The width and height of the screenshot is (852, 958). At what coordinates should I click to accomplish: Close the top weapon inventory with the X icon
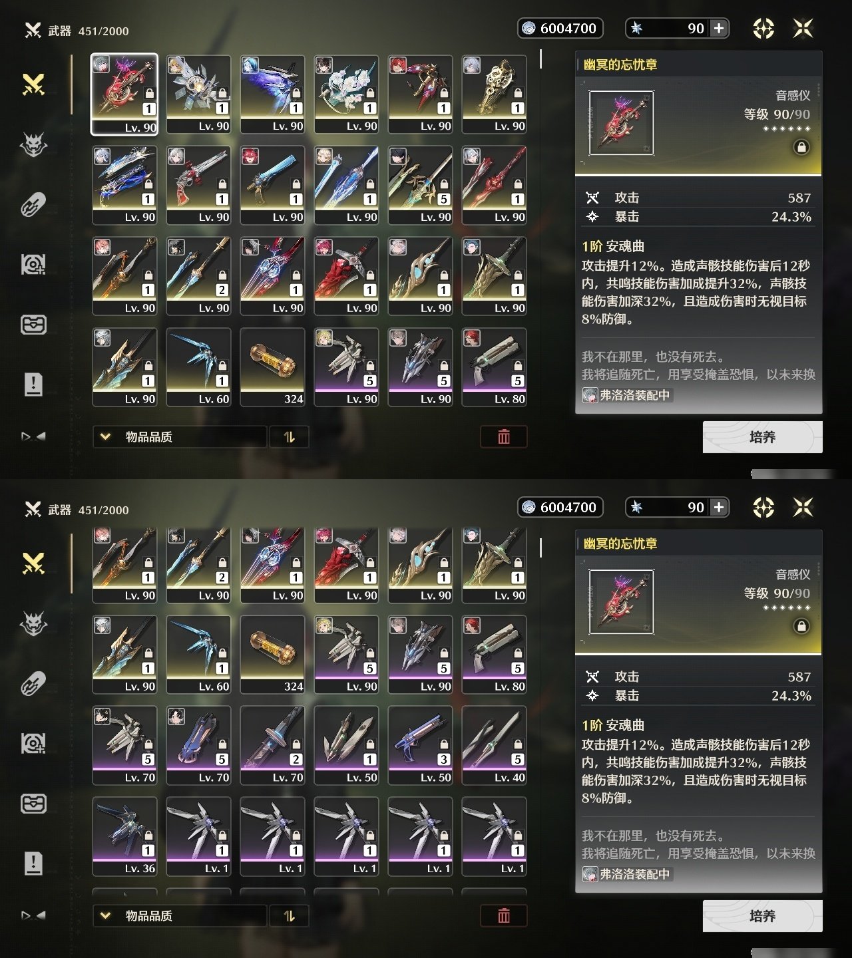coord(803,29)
